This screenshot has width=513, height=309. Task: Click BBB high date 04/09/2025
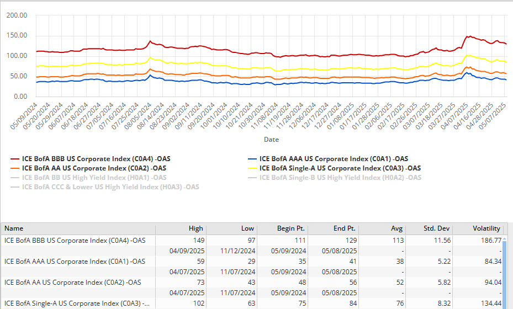coord(187,251)
